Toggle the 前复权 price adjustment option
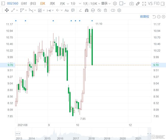The image size is (166, 140). 144,17
